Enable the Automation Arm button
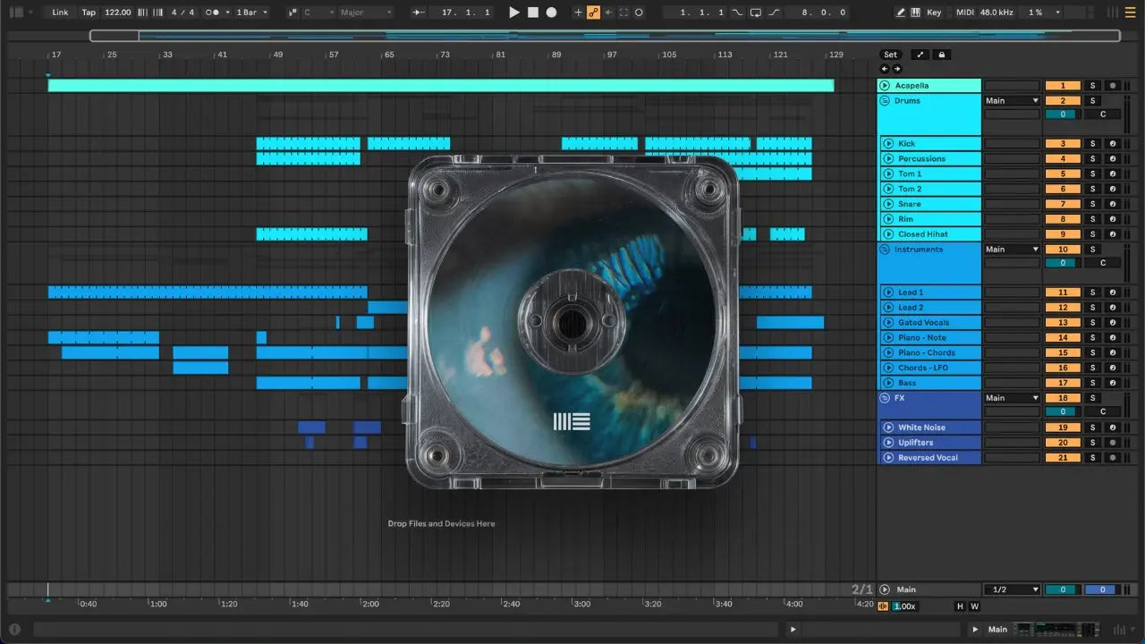The width and height of the screenshot is (1145, 644). point(593,13)
